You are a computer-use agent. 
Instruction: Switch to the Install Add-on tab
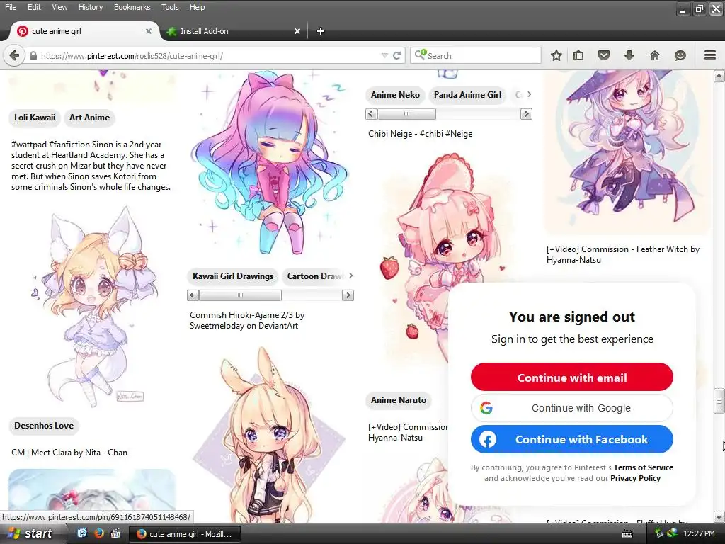234,31
